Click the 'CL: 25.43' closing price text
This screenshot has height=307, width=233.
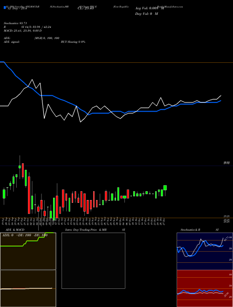86,9
